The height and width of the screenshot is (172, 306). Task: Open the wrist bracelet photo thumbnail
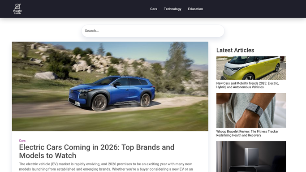(251, 110)
